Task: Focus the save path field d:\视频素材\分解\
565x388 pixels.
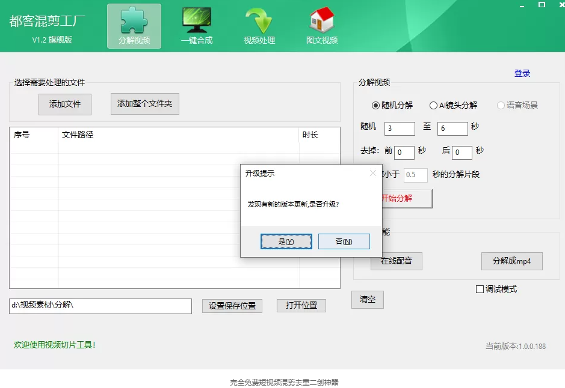Action: tap(100, 306)
